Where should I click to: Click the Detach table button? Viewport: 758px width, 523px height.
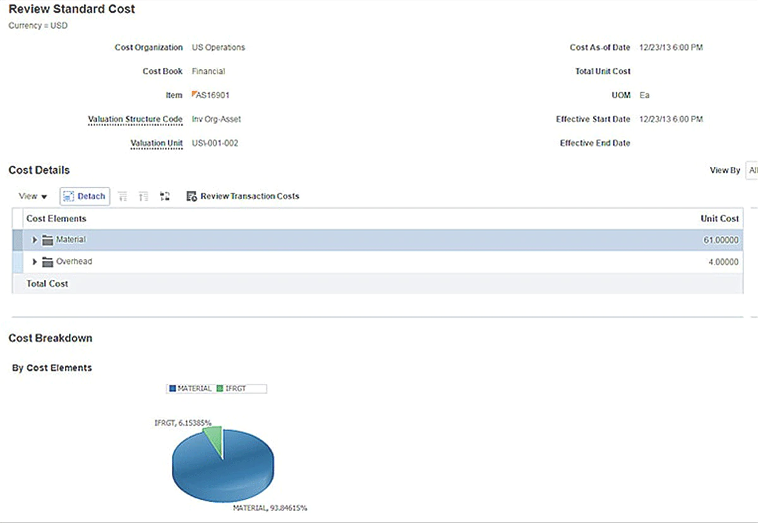pyautogui.click(x=85, y=196)
